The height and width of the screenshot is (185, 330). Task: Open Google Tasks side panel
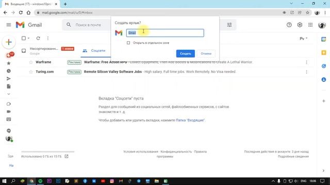(x=324, y=66)
